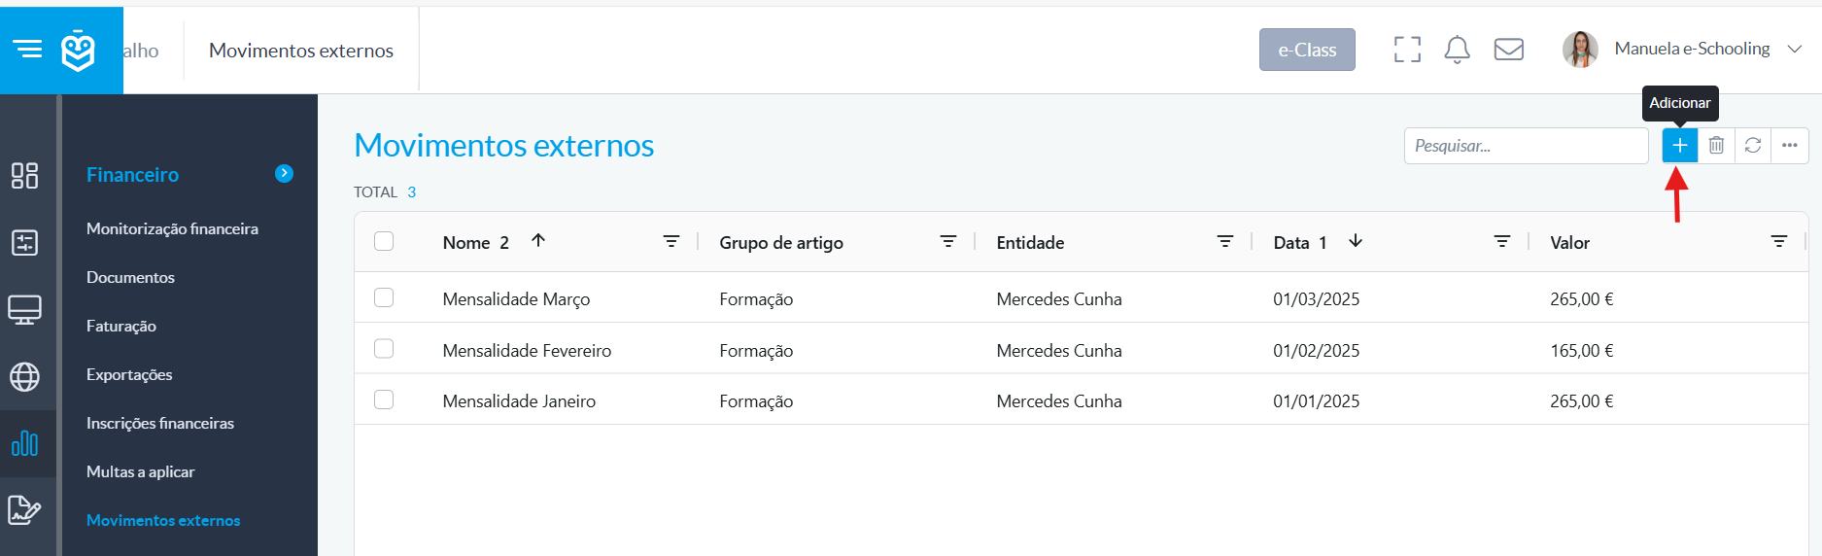
Task: Click the globe icon in sidebar
Action: (24, 376)
